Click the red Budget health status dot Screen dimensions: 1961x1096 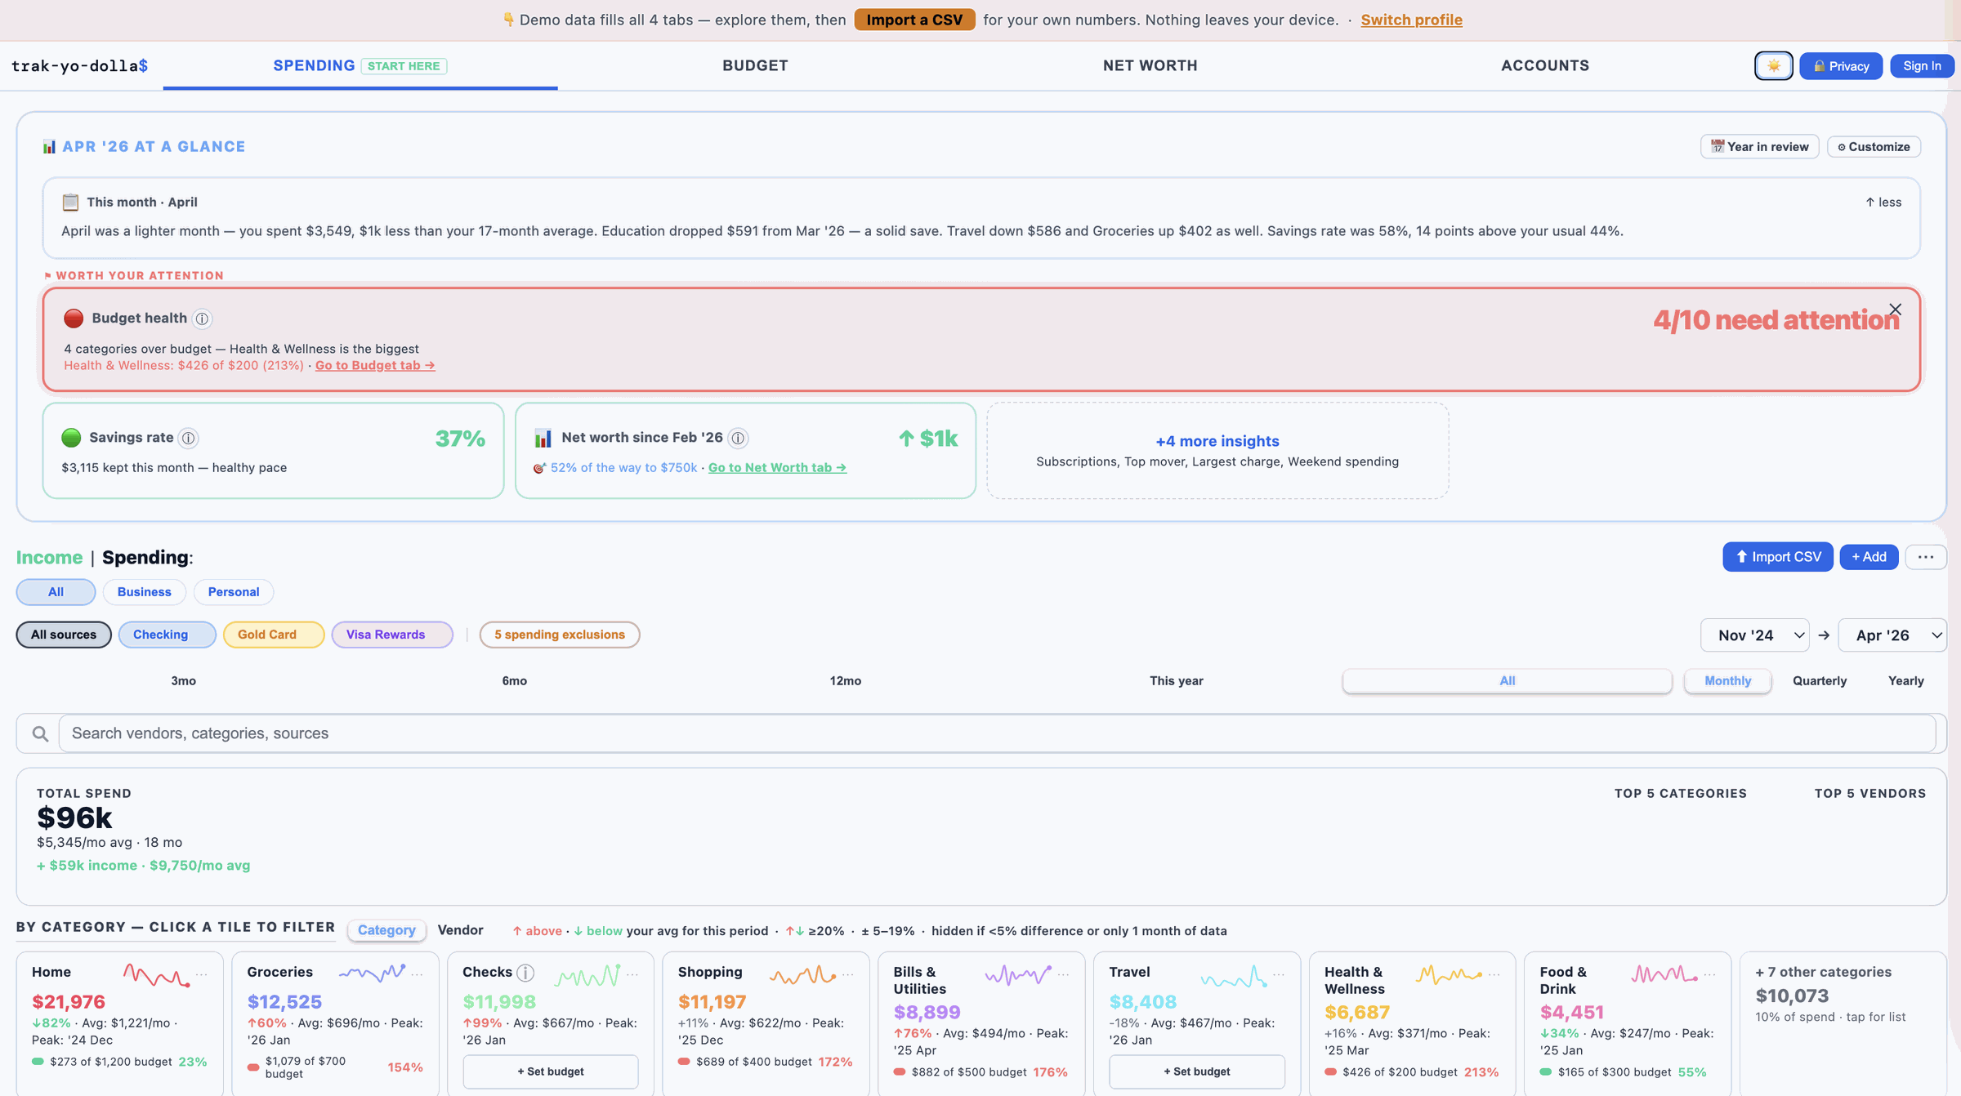(x=74, y=319)
